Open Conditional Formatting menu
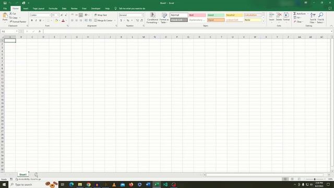334x188 pixels. 152,18
